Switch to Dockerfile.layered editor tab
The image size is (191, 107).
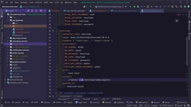pos(99,11)
